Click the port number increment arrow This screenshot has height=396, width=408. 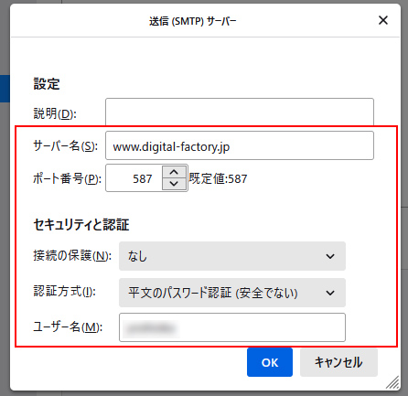(x=174, y=173)
